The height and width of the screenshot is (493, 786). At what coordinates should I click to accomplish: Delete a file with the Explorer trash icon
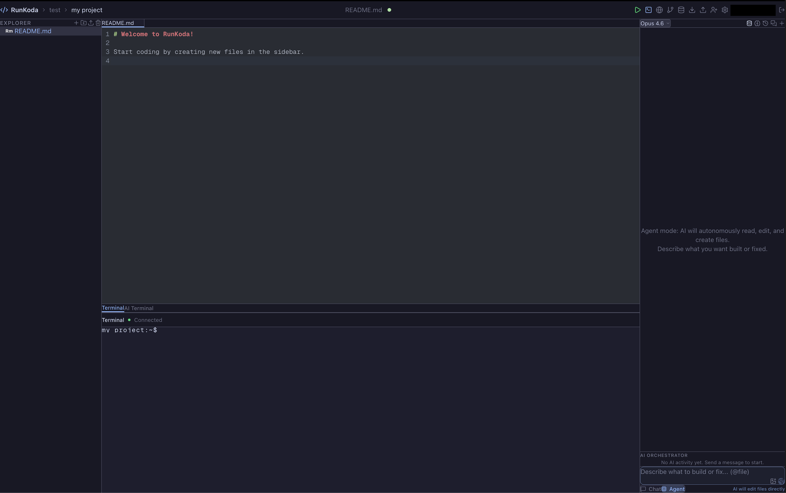tap(98, 23)
